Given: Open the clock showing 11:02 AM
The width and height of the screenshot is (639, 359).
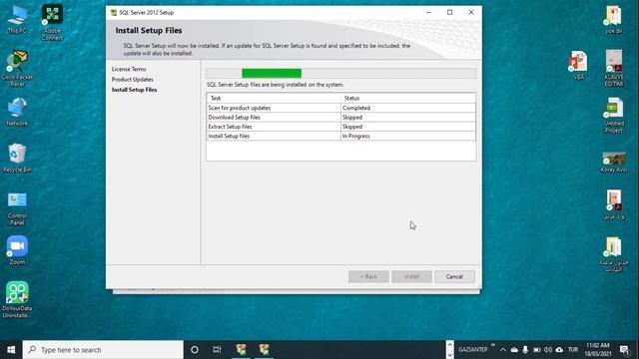Looking at the screenshot, I should (598, 350).
